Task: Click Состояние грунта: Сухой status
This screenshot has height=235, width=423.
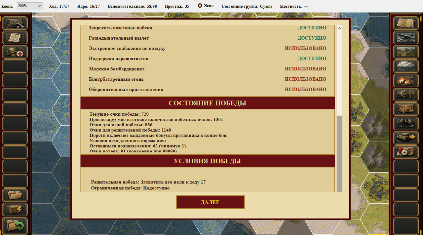Action: click(x=247, y=6)
